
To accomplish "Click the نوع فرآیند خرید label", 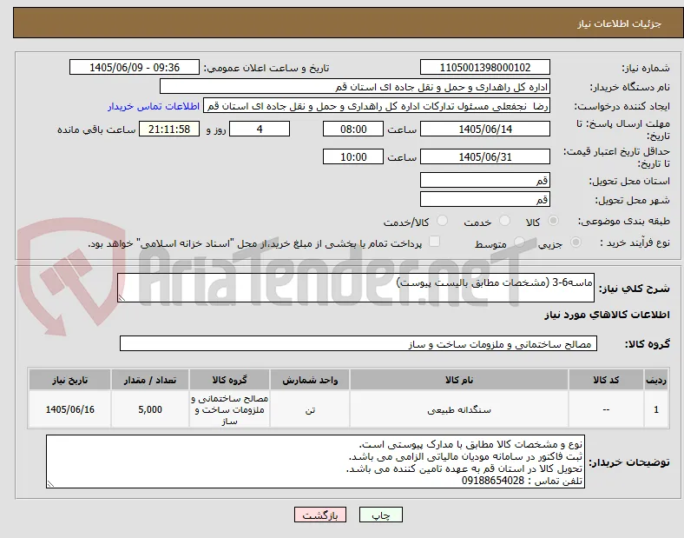I will pyautogui.click(x=635, y=242).
